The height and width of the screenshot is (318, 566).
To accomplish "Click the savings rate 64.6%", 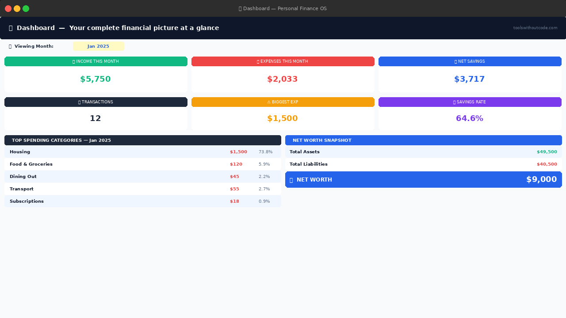I will (470, 118).
